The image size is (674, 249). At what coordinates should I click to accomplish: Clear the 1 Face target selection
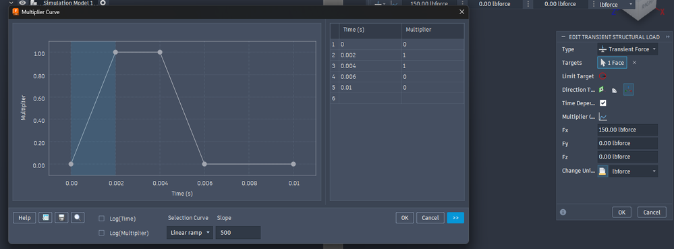(x=634, y=63)
